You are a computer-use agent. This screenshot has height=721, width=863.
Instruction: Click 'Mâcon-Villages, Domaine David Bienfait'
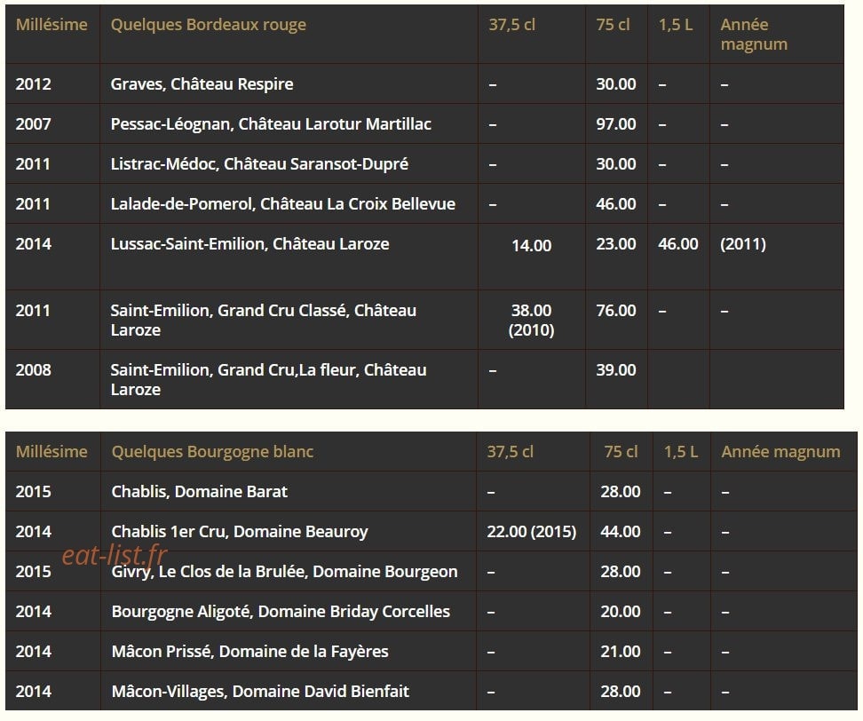(260, 692)
